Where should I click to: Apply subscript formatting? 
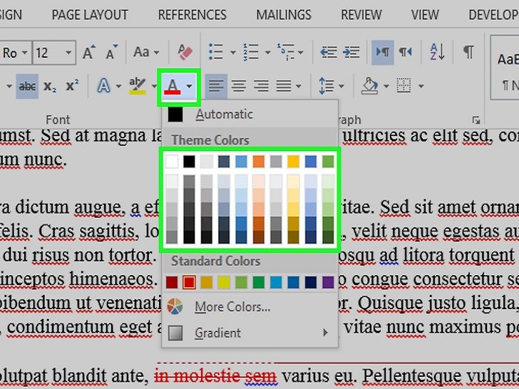pos(49,86)
